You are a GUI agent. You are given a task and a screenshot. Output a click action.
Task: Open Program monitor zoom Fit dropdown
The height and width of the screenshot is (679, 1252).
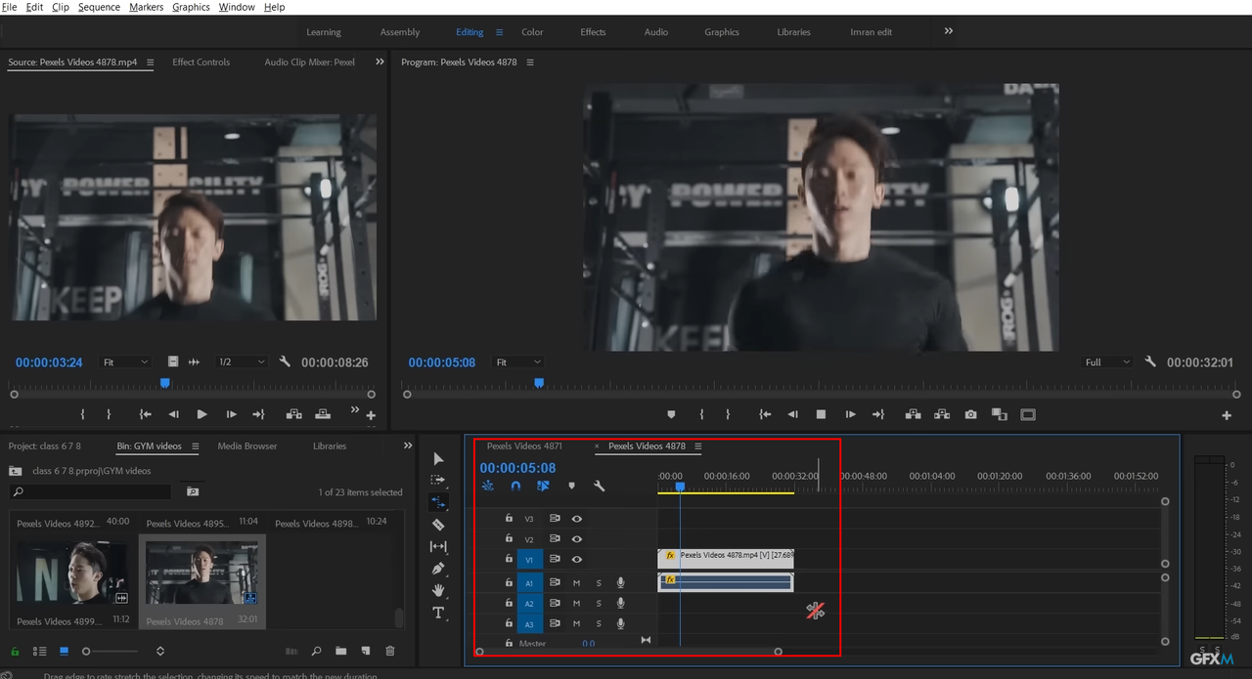pyautogui.click(x=518, y=361)
